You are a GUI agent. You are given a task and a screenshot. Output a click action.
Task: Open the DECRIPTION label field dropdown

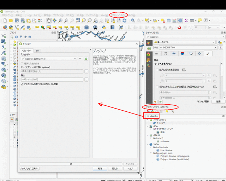(188, 47)
